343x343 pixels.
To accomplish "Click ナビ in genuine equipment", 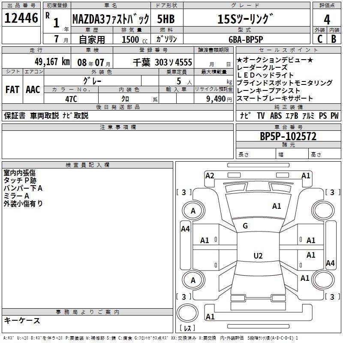I will pyautogui.click(x=245, y=115).
